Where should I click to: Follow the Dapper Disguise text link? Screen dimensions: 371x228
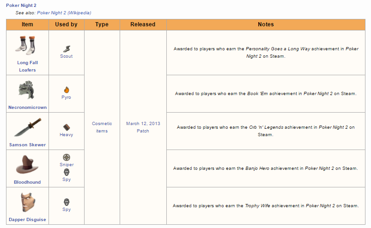[x=27, y=220]
